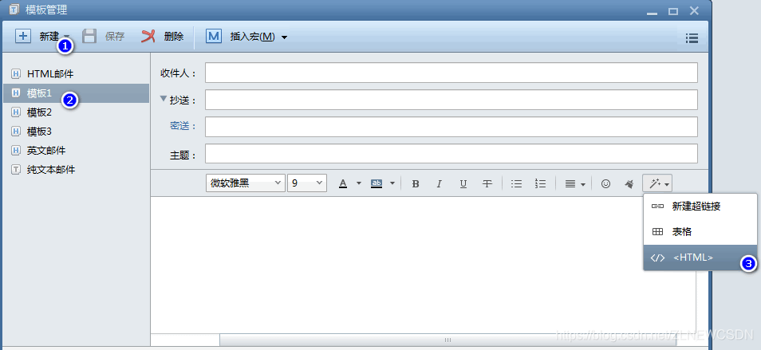Image resolution: width=761 pixels, height=350 pixels.
Task: Click the </> code icon in menu
Action: (x=657, y=258)
